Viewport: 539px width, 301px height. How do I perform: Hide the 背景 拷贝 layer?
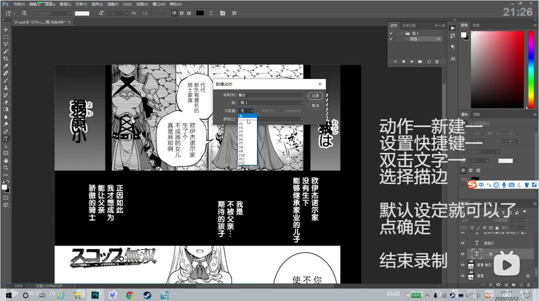pos(462,265)
